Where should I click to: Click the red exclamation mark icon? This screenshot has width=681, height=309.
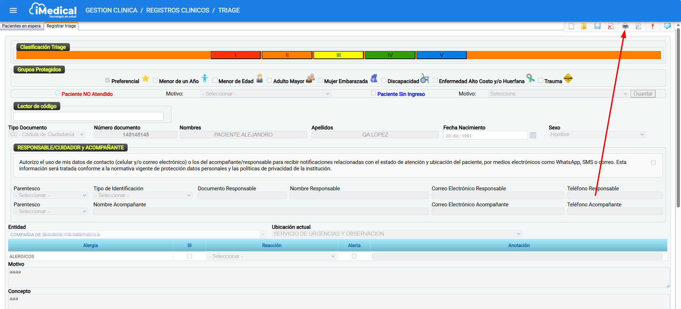click(x=652, y=26)
